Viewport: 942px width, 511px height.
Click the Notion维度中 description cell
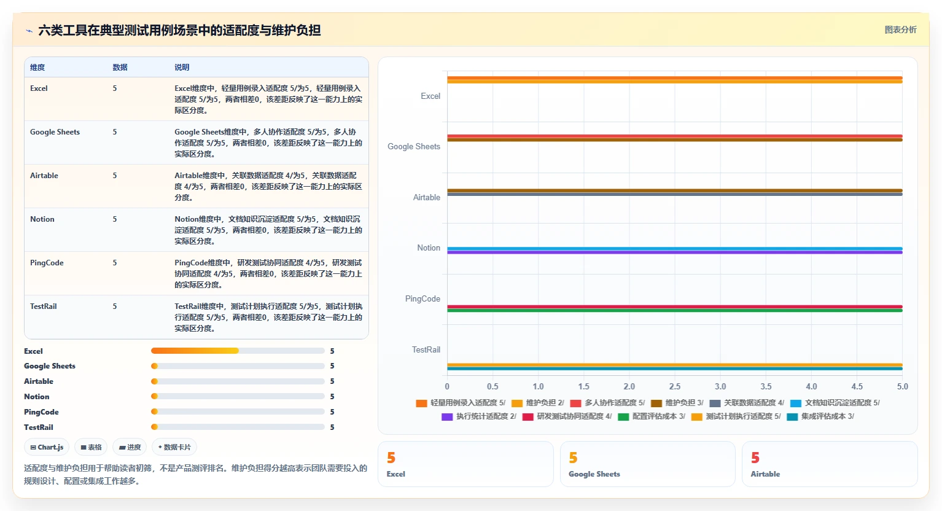point(268,230)
